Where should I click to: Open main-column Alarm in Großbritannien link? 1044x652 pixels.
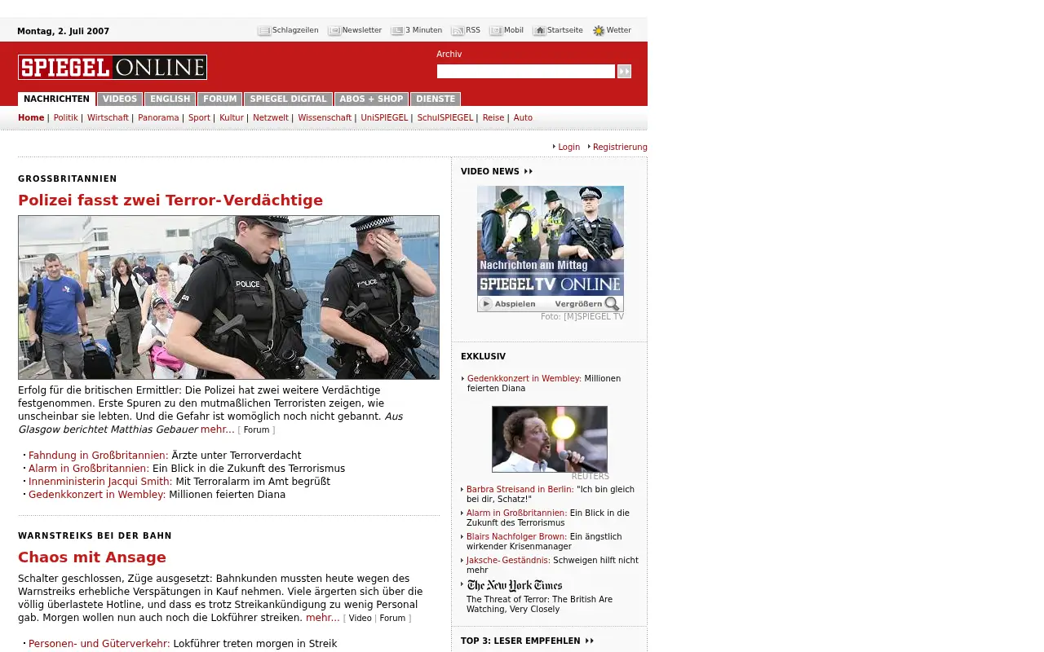(x=89, y=469)
